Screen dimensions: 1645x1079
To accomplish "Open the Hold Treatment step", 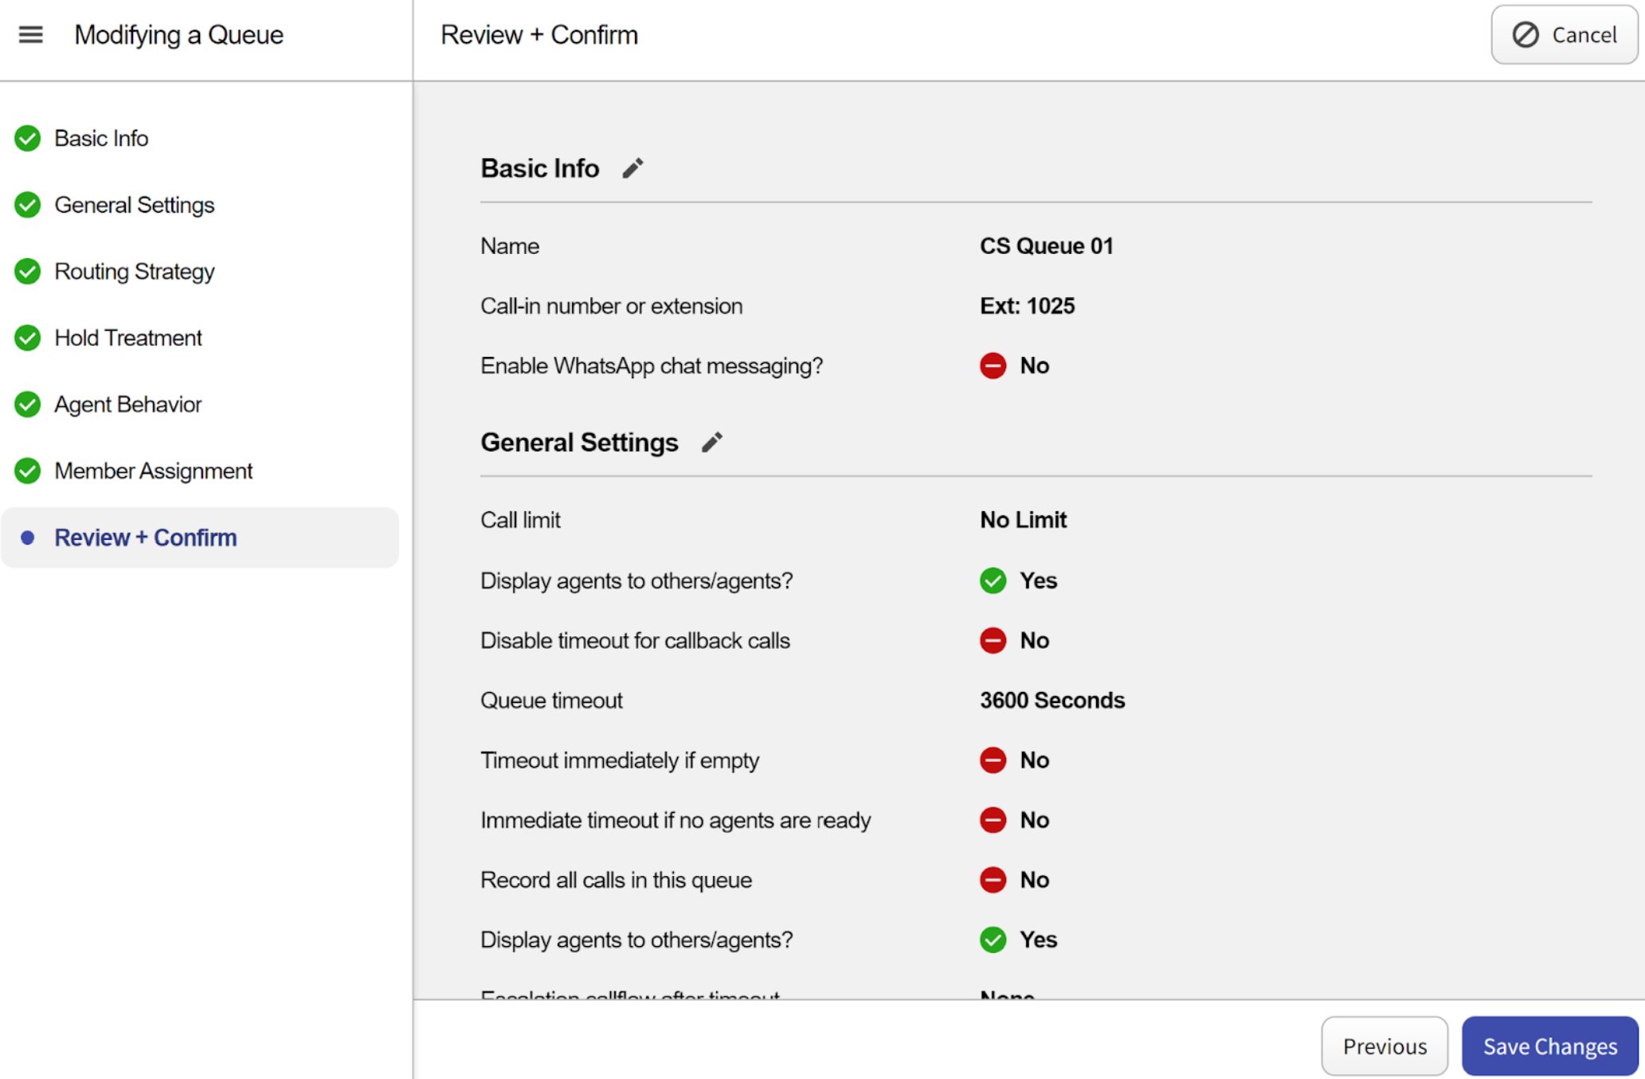I will (x=127, y=338).
